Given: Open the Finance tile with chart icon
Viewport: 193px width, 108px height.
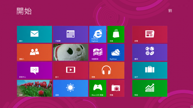Looking at the screenshot, I should tap(150, 88).
